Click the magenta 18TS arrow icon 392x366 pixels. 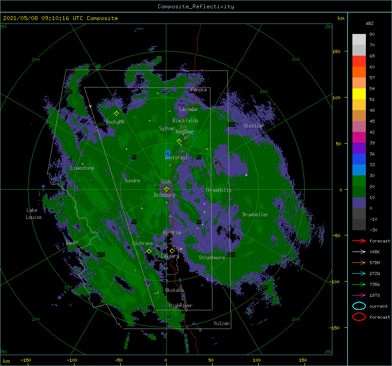[359, 295]
